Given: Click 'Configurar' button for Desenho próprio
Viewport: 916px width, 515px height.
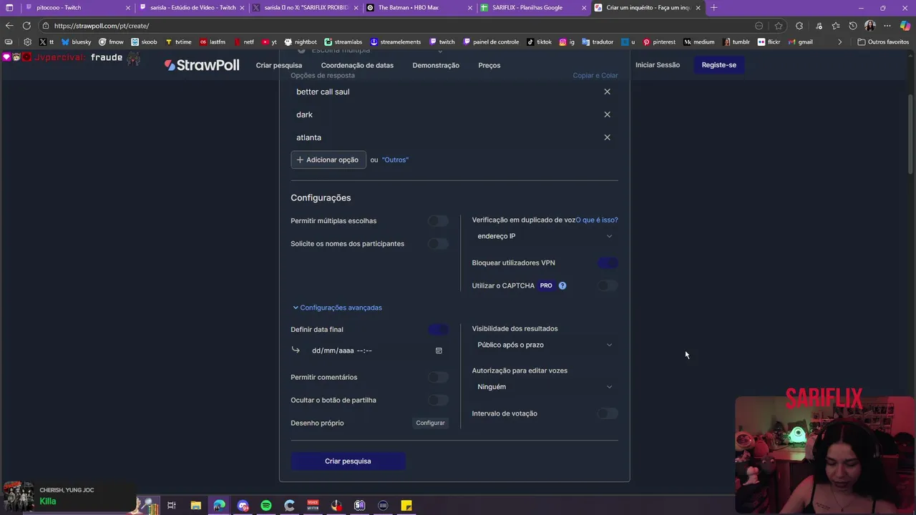Looking at the screenshot, I should point(431,423).
